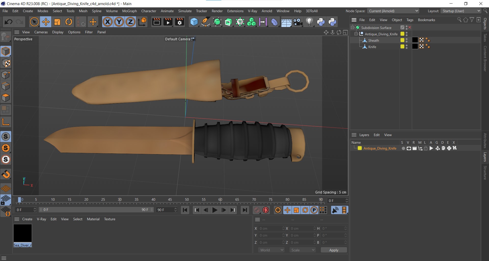The width and height of the screenshot is (489, 261).
Task: Switch to Model mode in left toolbar
Action: point(6,51)
